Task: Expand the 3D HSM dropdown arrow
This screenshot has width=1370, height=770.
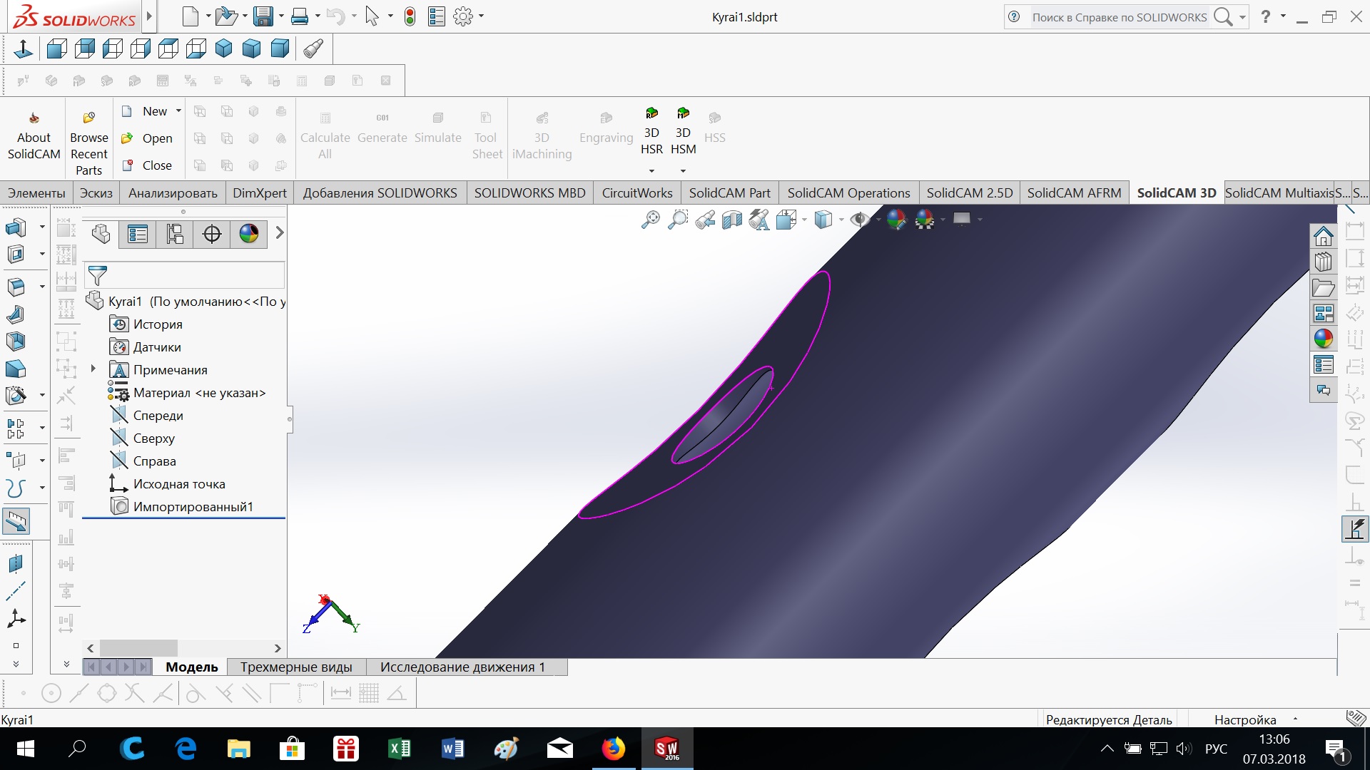Action: (x=683, y=171)
